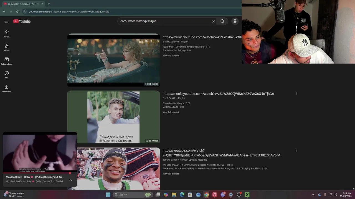The height and width of the screenshot is (199, 355).
Task: Open the Taylor Swift playlist thumbnail
Action: click(x=113, y=60)
